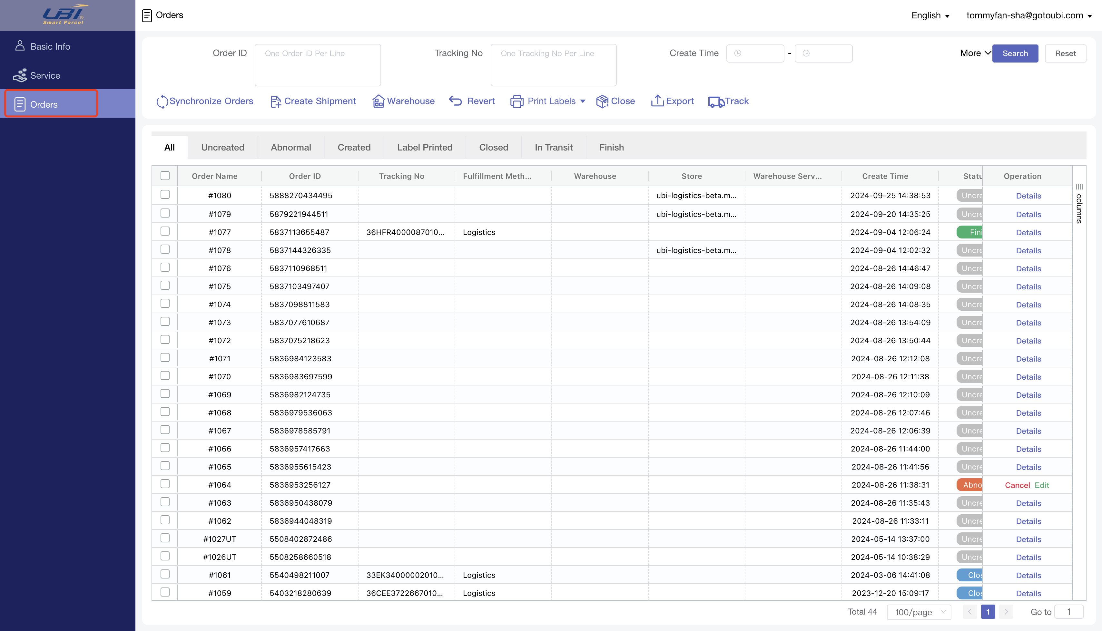Switch to the Label Printed tab
1102x631 pixels.
pos(425,147)
